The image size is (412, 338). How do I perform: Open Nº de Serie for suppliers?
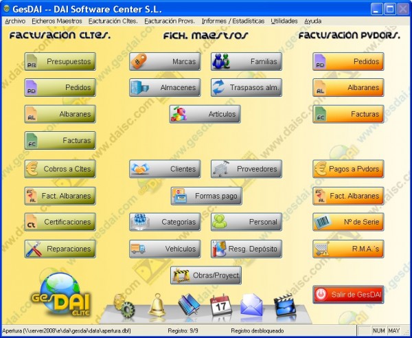tap(348, 222)
